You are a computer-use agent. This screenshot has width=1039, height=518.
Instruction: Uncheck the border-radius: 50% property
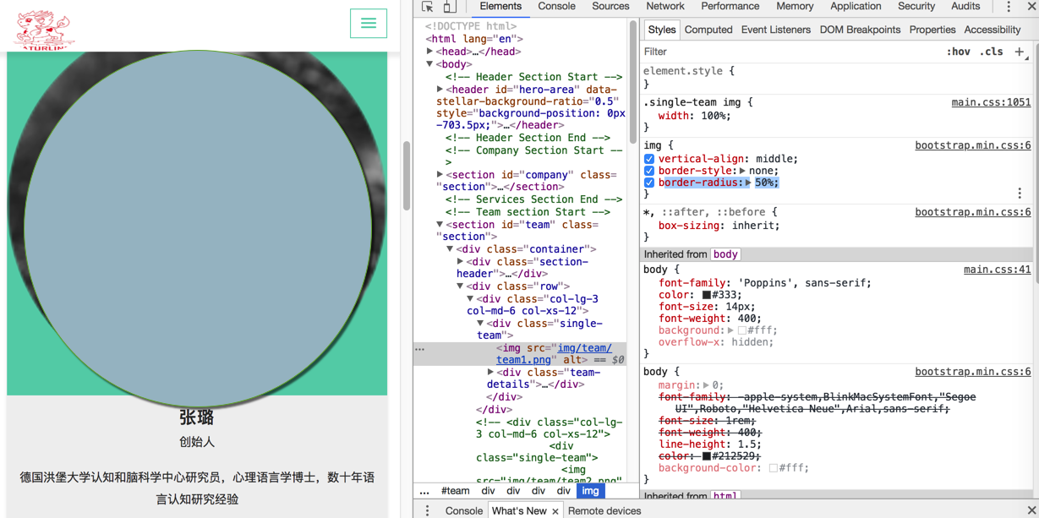tap(649, 183)
